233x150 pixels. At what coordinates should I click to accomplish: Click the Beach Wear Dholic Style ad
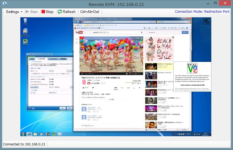coord(158,49)
